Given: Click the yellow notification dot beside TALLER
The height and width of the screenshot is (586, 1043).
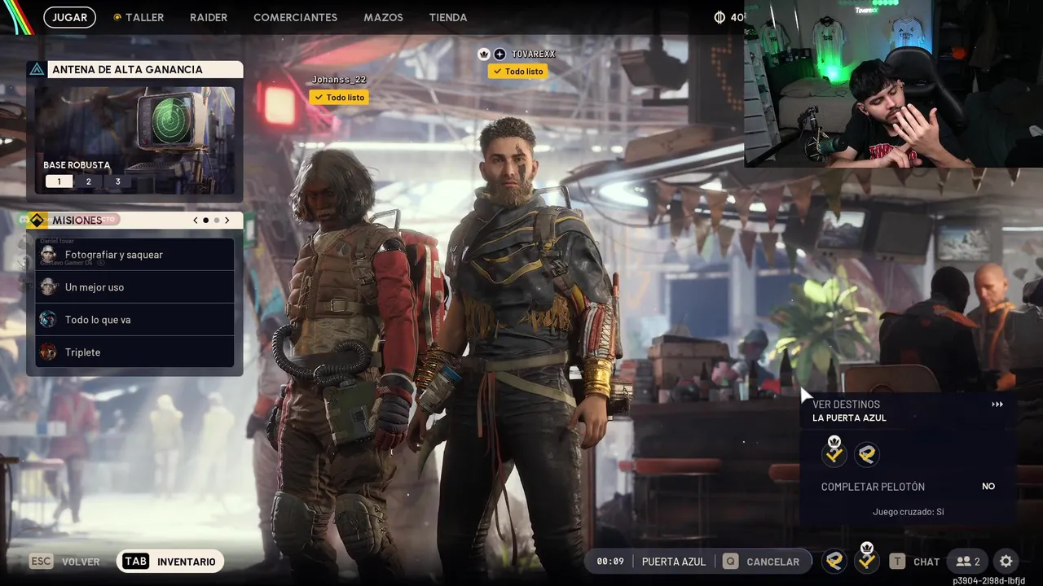Looking at the screenshot, I should point(117,17).
